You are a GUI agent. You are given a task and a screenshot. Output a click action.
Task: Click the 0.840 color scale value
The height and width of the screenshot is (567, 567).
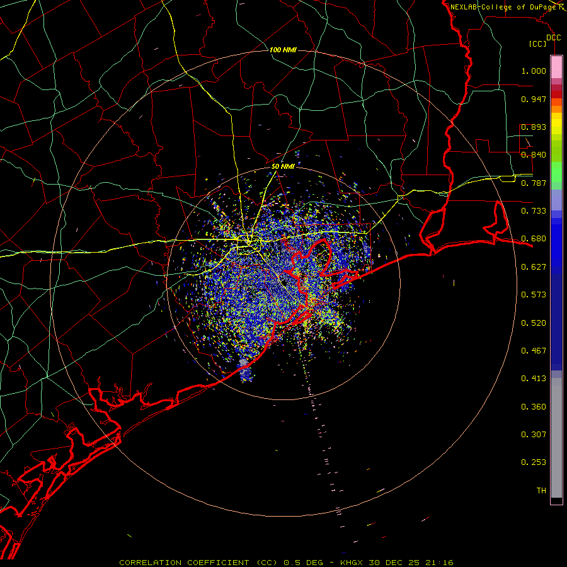[x=534, y=155]
